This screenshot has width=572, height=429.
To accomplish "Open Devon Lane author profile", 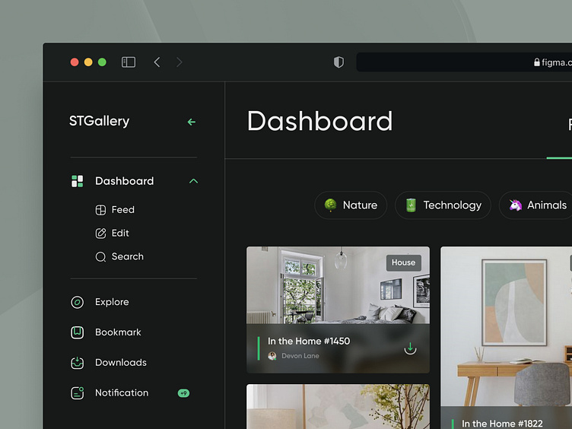I will click(300, 356).
